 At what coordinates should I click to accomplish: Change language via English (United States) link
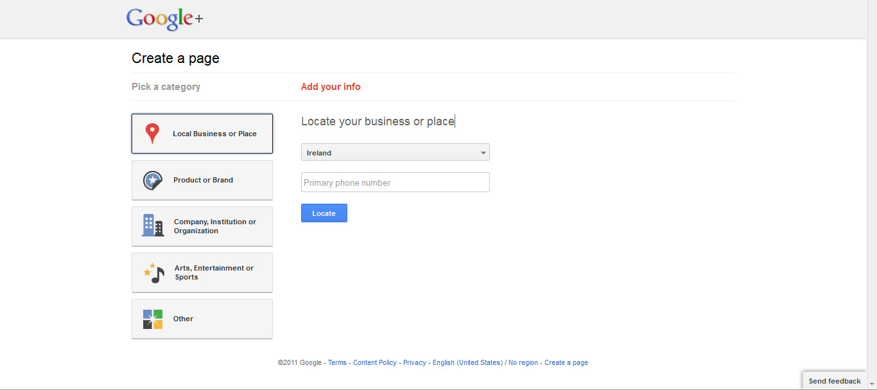467,363
